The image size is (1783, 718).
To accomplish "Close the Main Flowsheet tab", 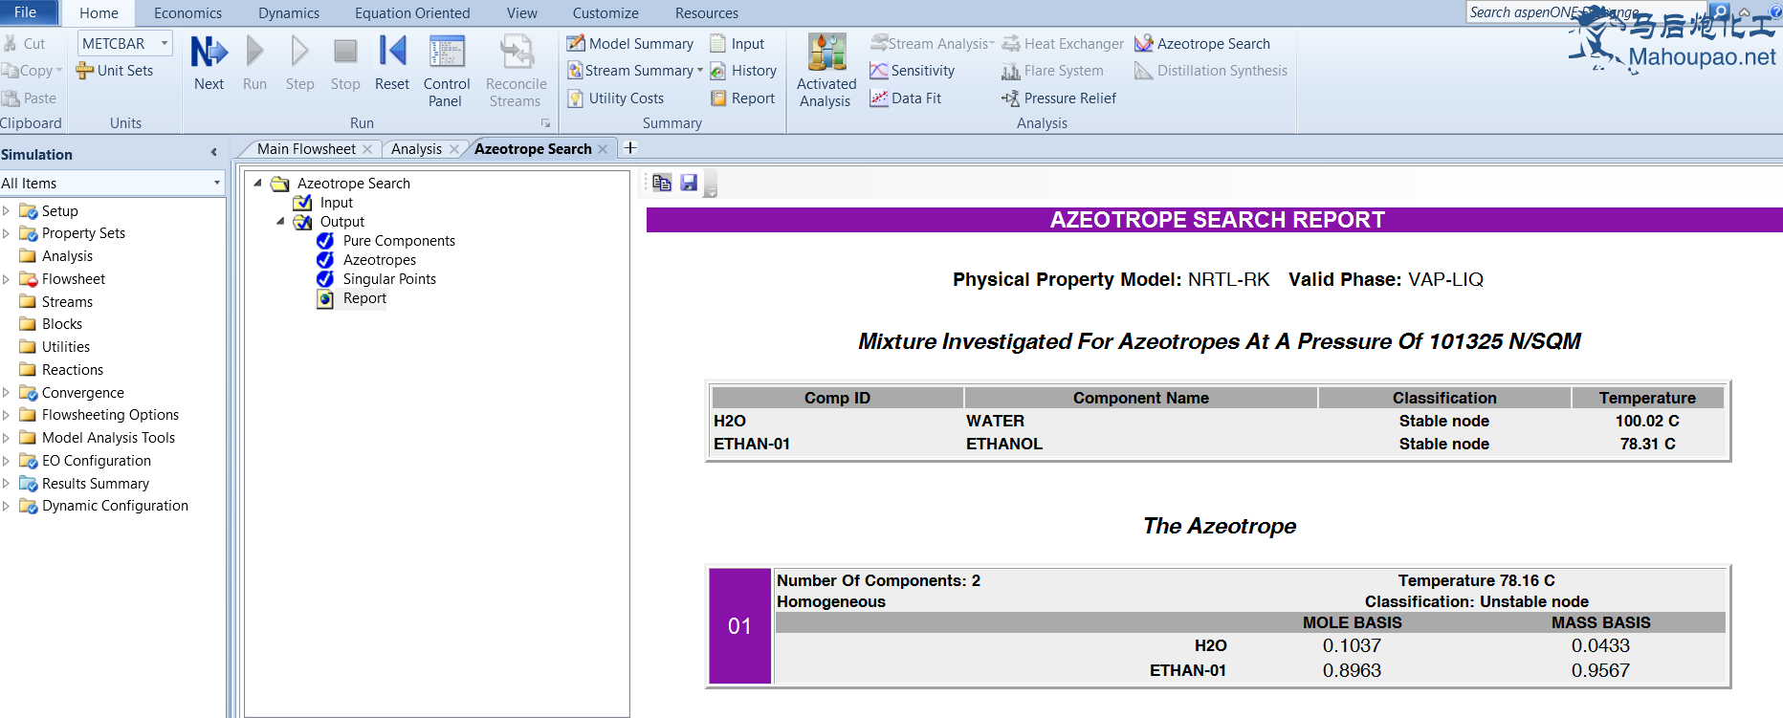I will [x=367, y=149].
